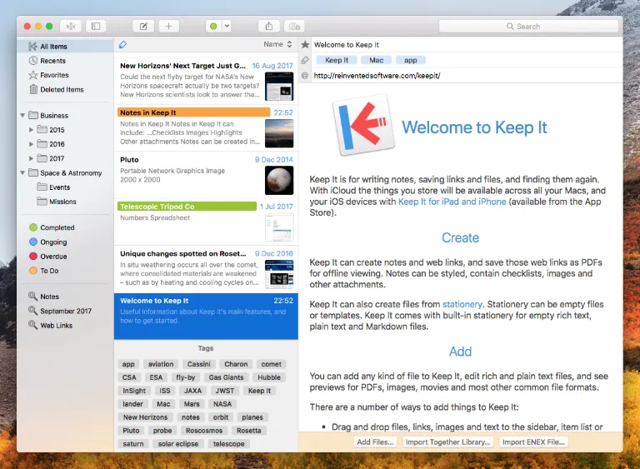Filter by the Gas Giants tag
The image size is (640, 469).
click(x=226, y=377)
